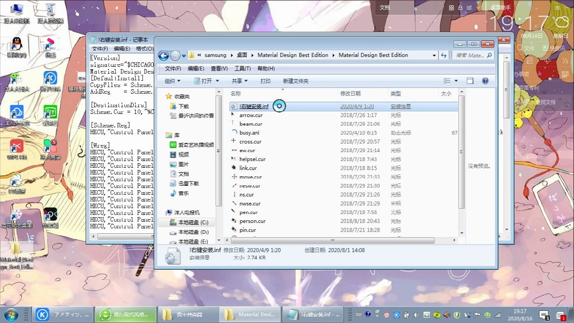Click the Windows Start orb
Screen dimensions: 574x323
(11, 314)
